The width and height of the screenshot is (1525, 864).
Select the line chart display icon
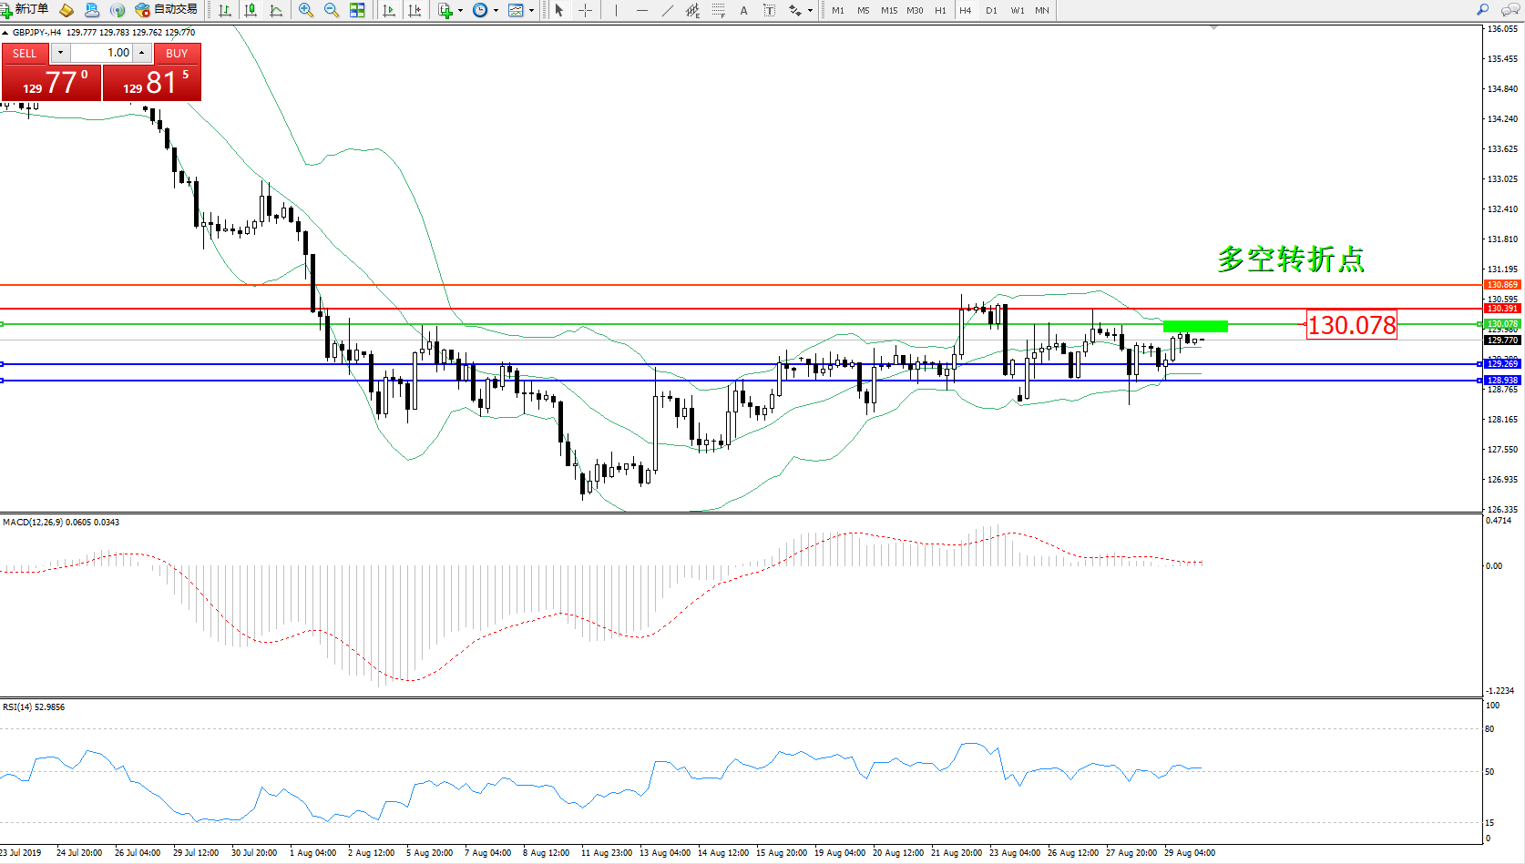276,10
